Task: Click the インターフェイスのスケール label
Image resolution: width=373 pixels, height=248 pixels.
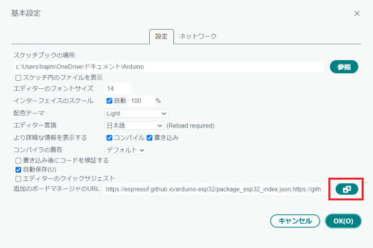Action: coord(54,101)
